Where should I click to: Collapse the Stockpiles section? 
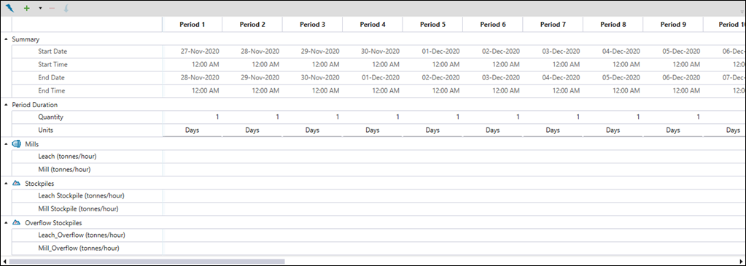6,183
